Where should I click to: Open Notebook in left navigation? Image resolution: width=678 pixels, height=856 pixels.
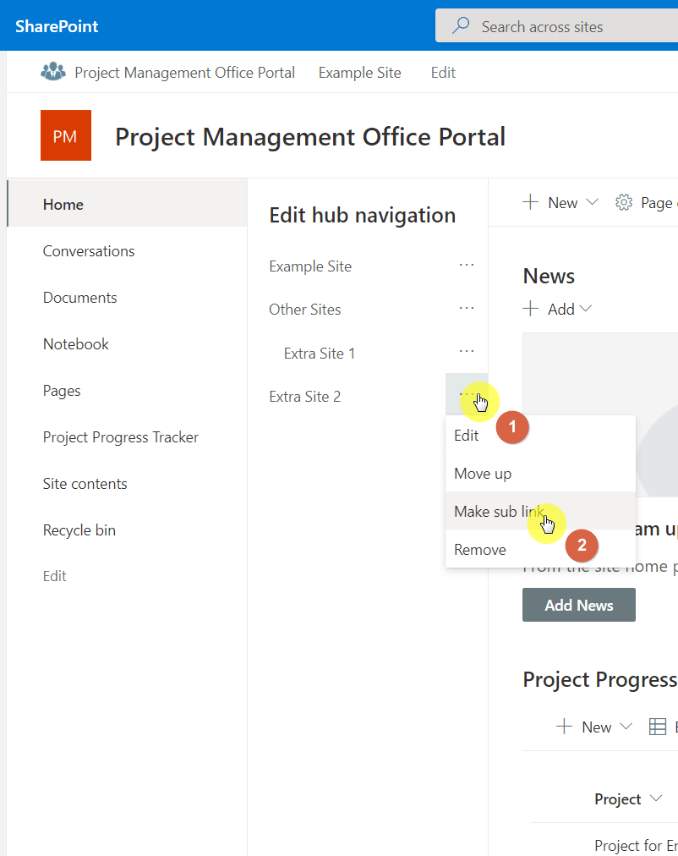point(76,344)
